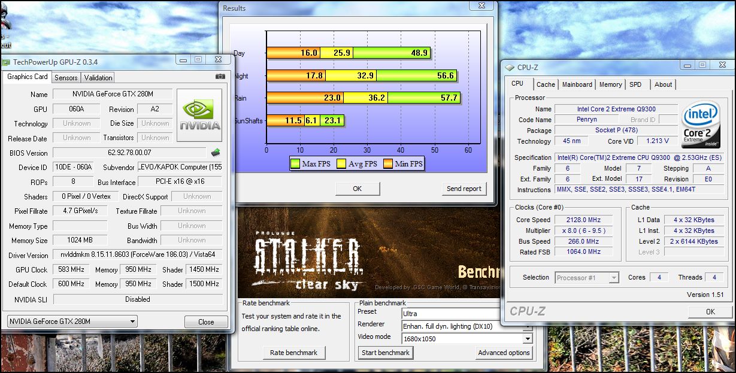Open the About tab in CPU-Z
Screen dimensions: 736x373
point(664,84)
